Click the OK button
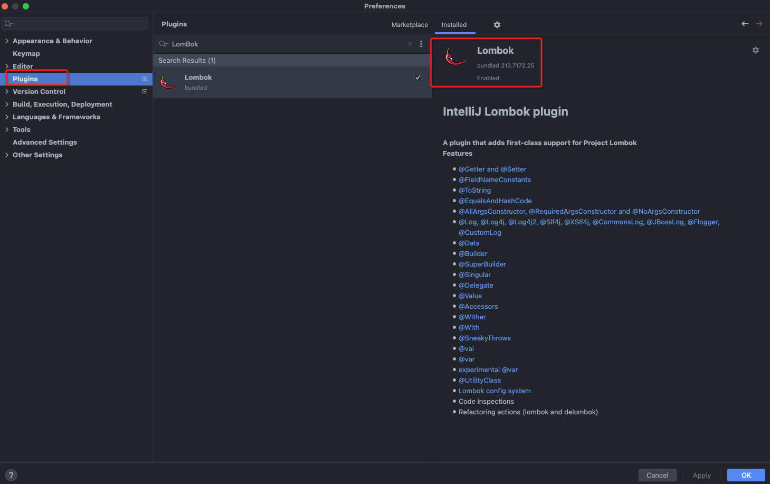Viewport: 770px width, 484px height. [x=746, y=475]
